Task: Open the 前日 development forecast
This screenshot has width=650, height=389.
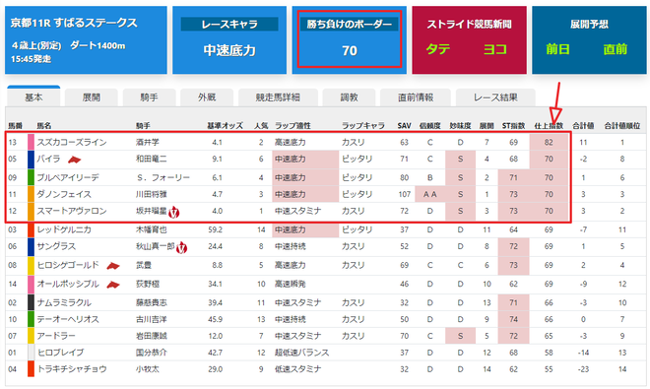Action: (557, 49)
